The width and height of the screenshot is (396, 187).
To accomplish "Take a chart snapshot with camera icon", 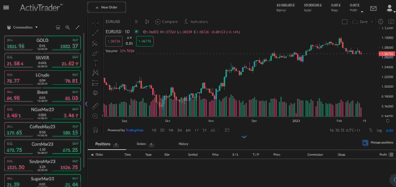I will coord(391,22).
